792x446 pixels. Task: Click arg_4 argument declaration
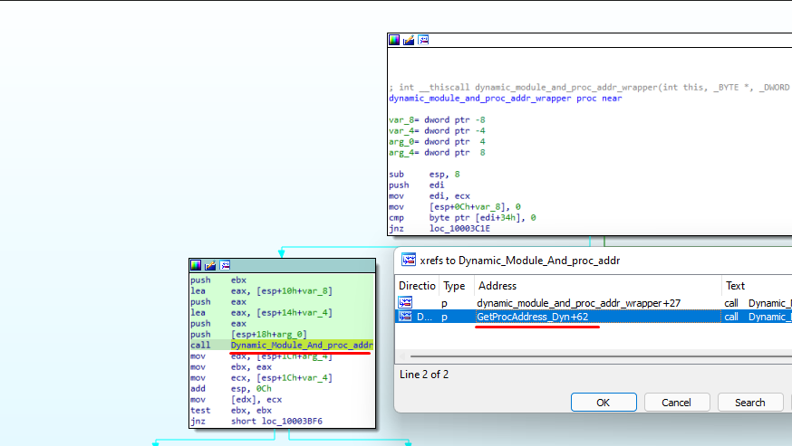click(437, 152)
